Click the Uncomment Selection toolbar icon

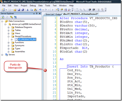[102, 10]
